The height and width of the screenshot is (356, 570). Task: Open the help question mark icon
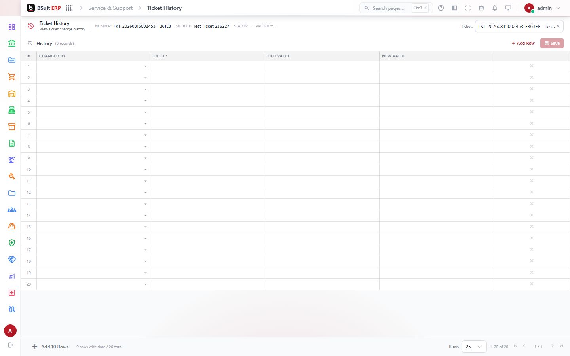[x=441, y=8]
